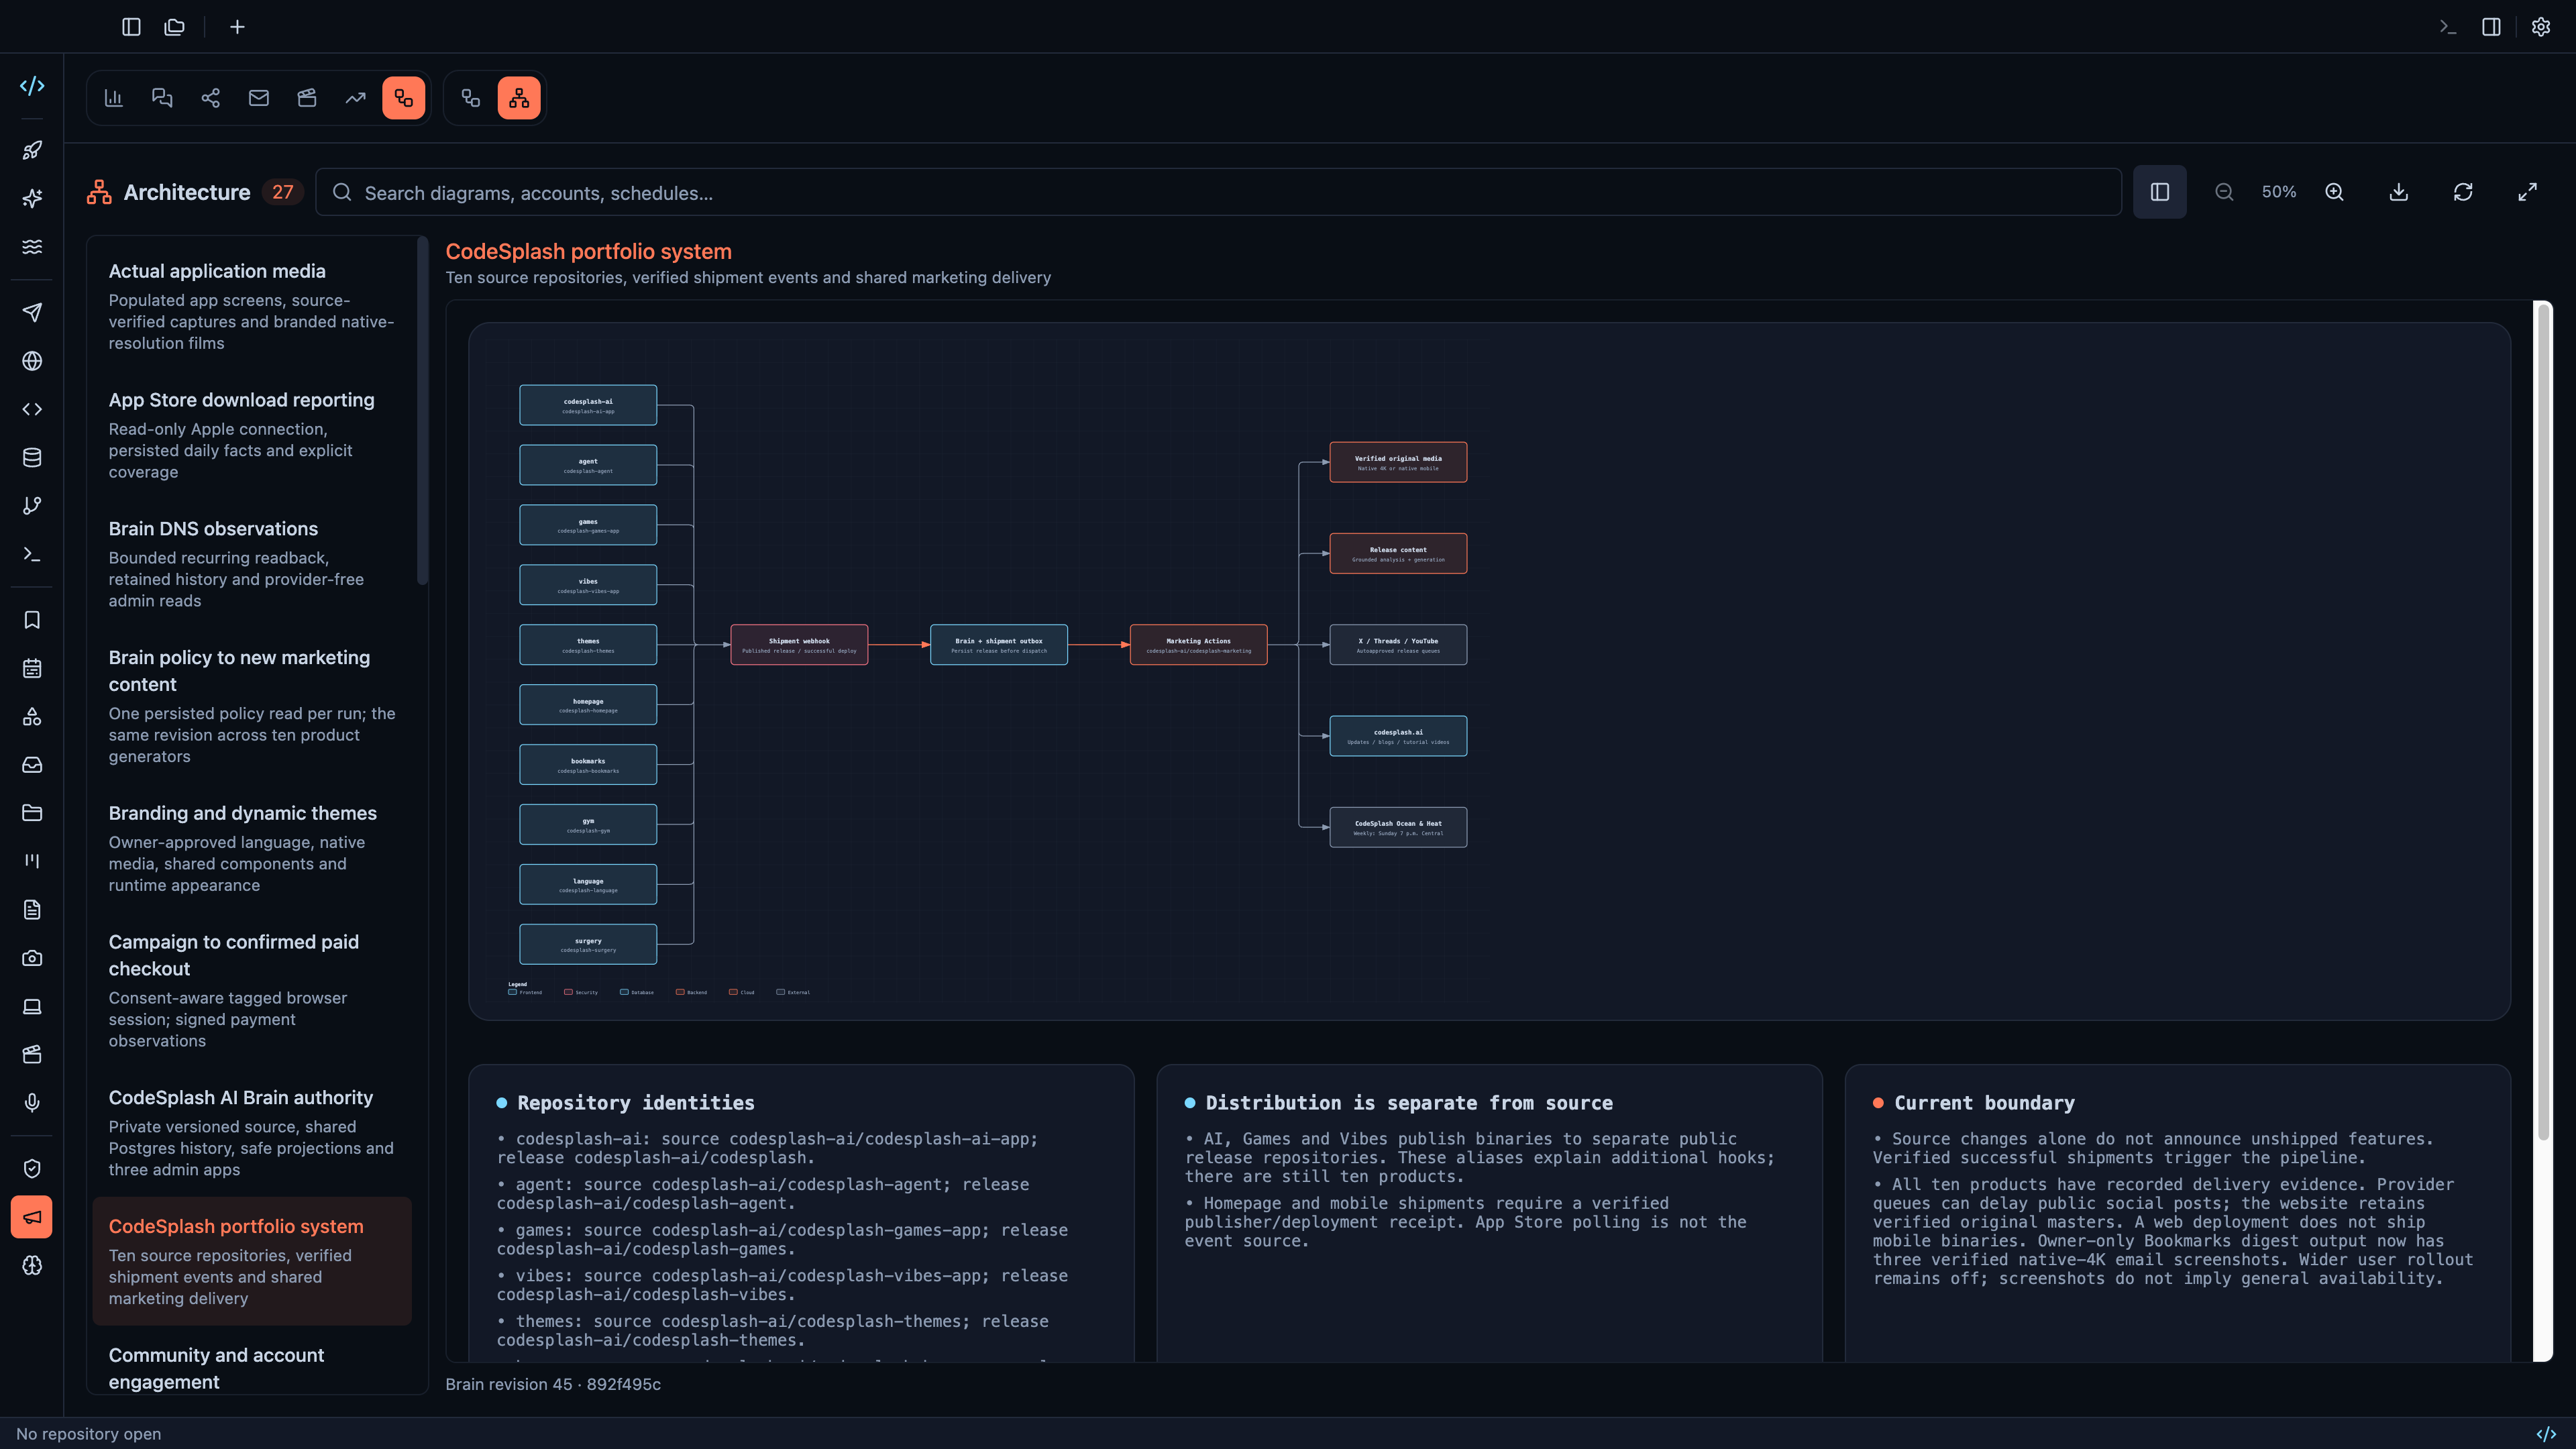Open the database cylinder icon
This screenshot has height=1449, width=2576.
click(32, 457)
